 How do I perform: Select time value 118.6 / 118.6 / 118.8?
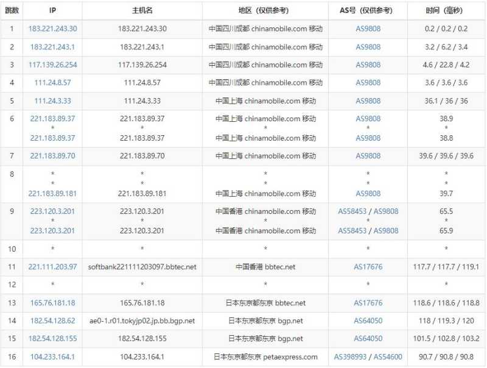coord(446,303)
